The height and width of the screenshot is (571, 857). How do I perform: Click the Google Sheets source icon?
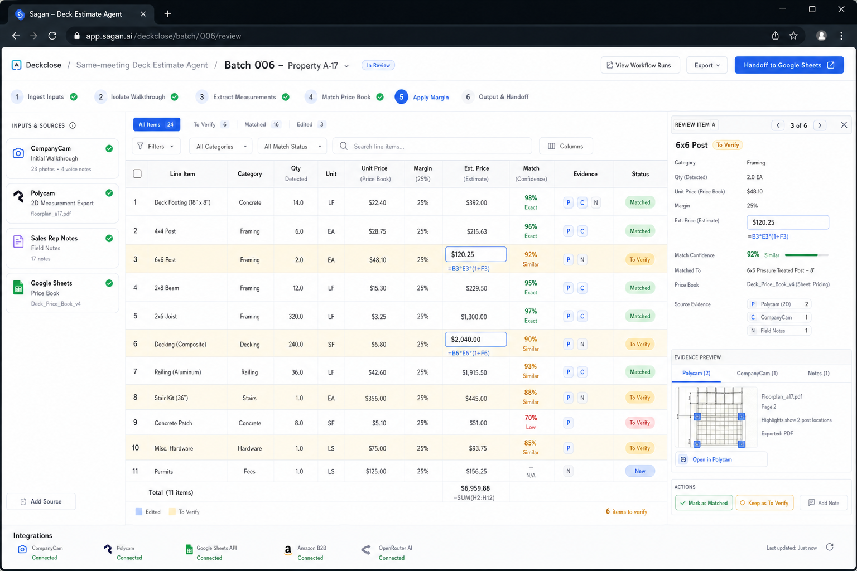[18, 287]
